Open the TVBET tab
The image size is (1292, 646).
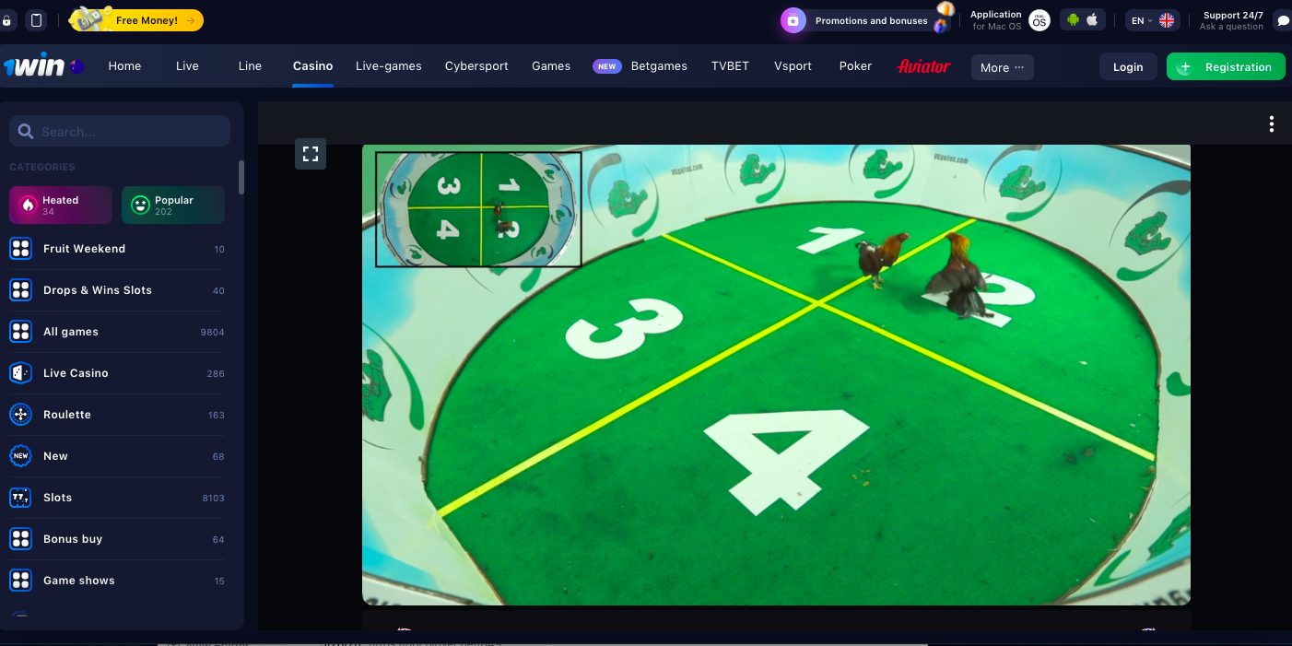730,66
